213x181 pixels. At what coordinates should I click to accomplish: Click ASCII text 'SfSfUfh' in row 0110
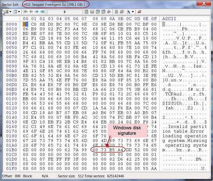click(x=172, y=103)
